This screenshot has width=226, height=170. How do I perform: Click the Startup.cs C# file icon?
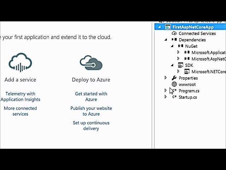pos(174,97)
